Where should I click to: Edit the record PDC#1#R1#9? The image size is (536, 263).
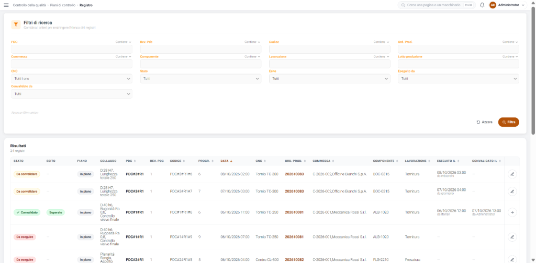click(512, 236)
